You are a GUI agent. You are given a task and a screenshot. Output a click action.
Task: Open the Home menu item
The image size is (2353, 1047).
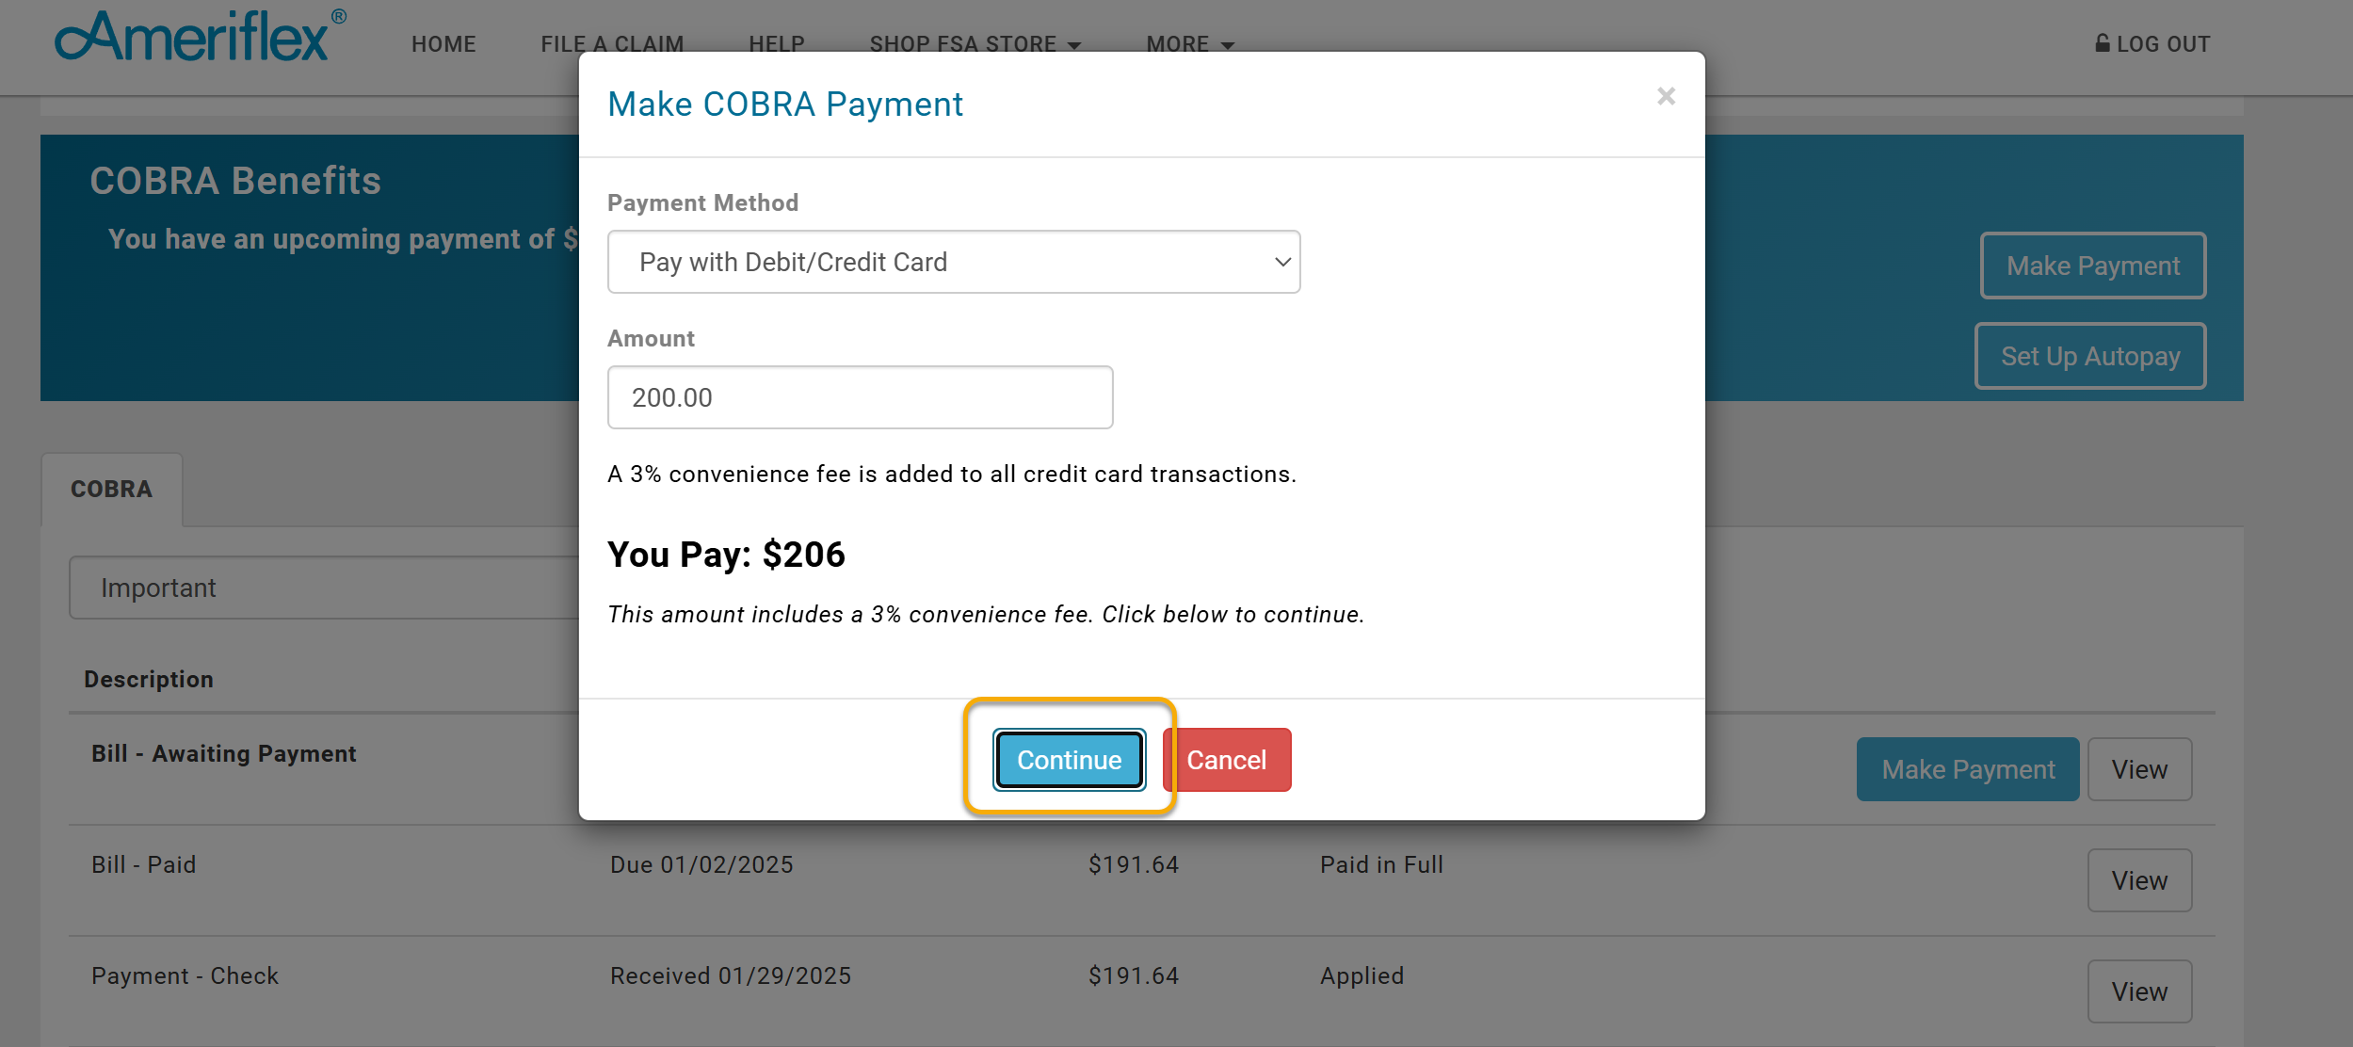click(x=443, y=44)
